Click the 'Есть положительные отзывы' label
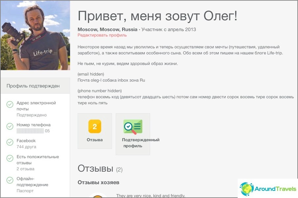Image resolution: width=298 pixels, height=198 pixels. pyautogui.click(x=38, y=160)
